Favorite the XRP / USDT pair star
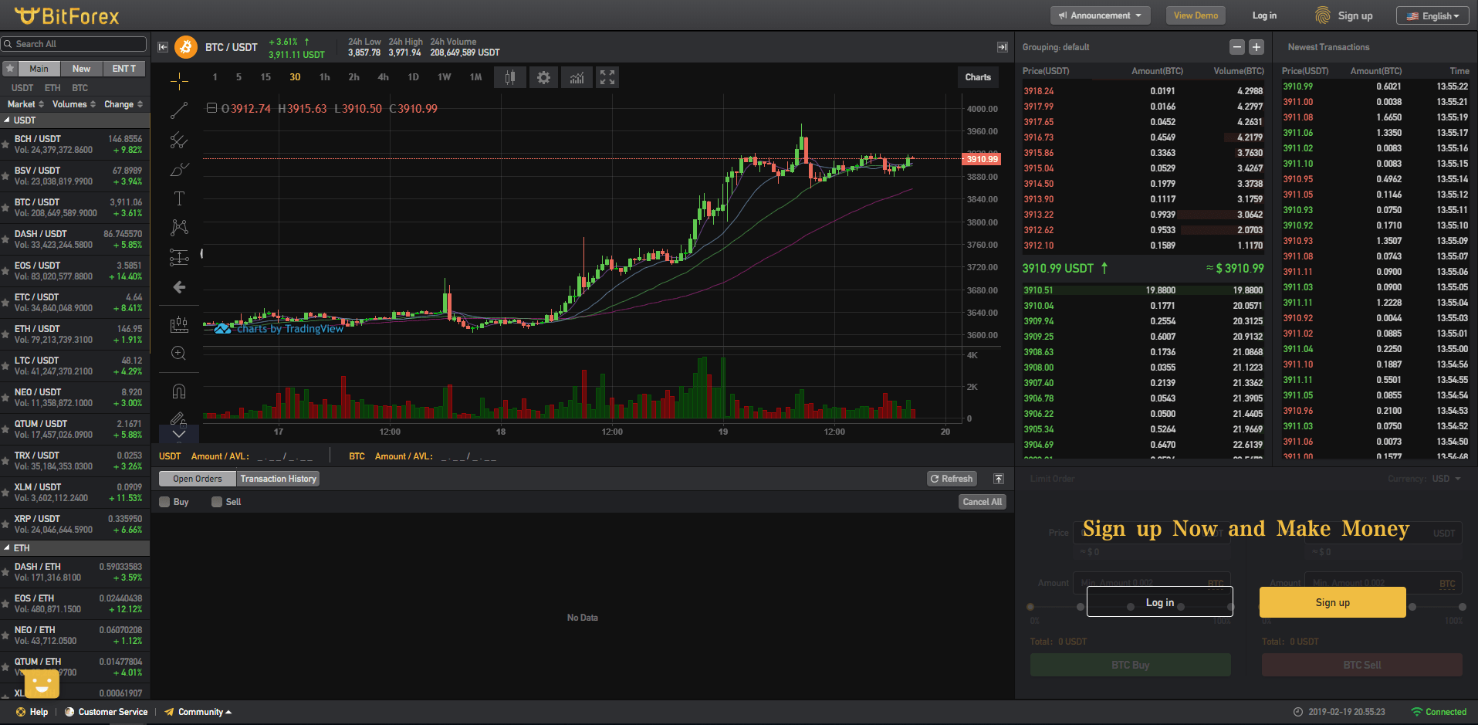 (x=5, y=524)
